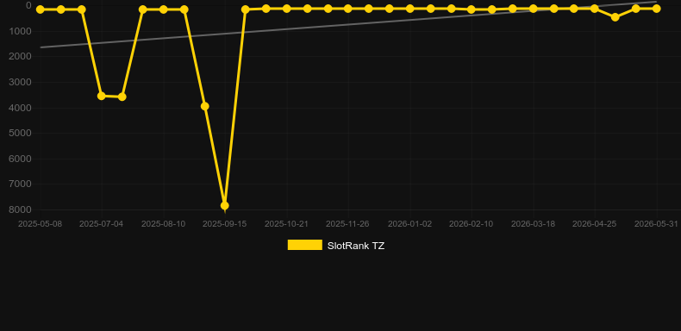Screen dimensions: 681x331
Task: Click the 3000 y-axis label
Action: [21, 82]
